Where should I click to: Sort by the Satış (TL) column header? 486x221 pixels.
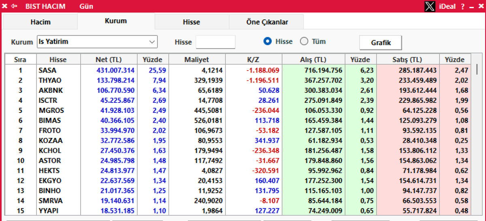408,60
